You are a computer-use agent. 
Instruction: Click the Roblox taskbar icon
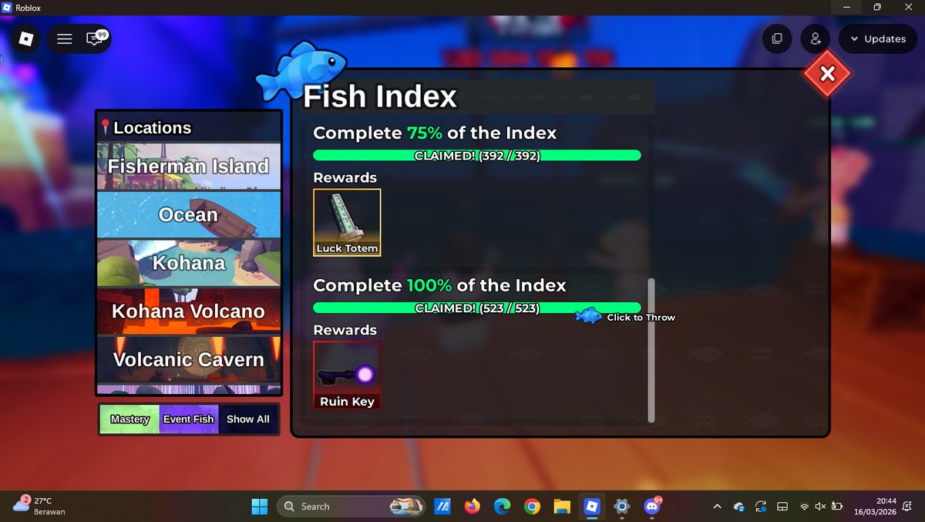(592, 507)
